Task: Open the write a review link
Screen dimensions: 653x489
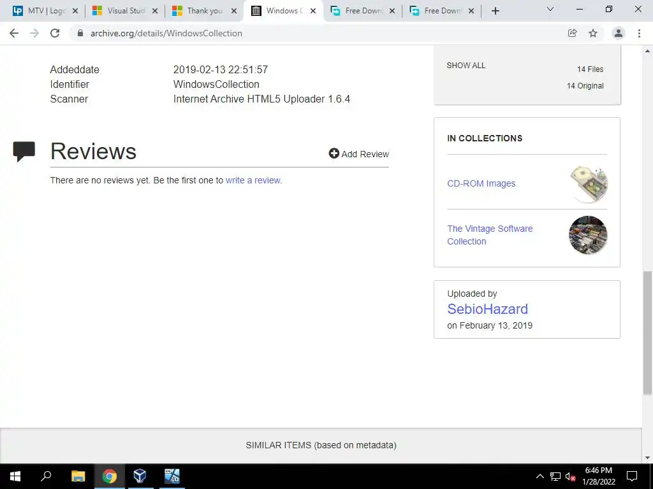Action: pyautogui.click(x=253, y=180)
